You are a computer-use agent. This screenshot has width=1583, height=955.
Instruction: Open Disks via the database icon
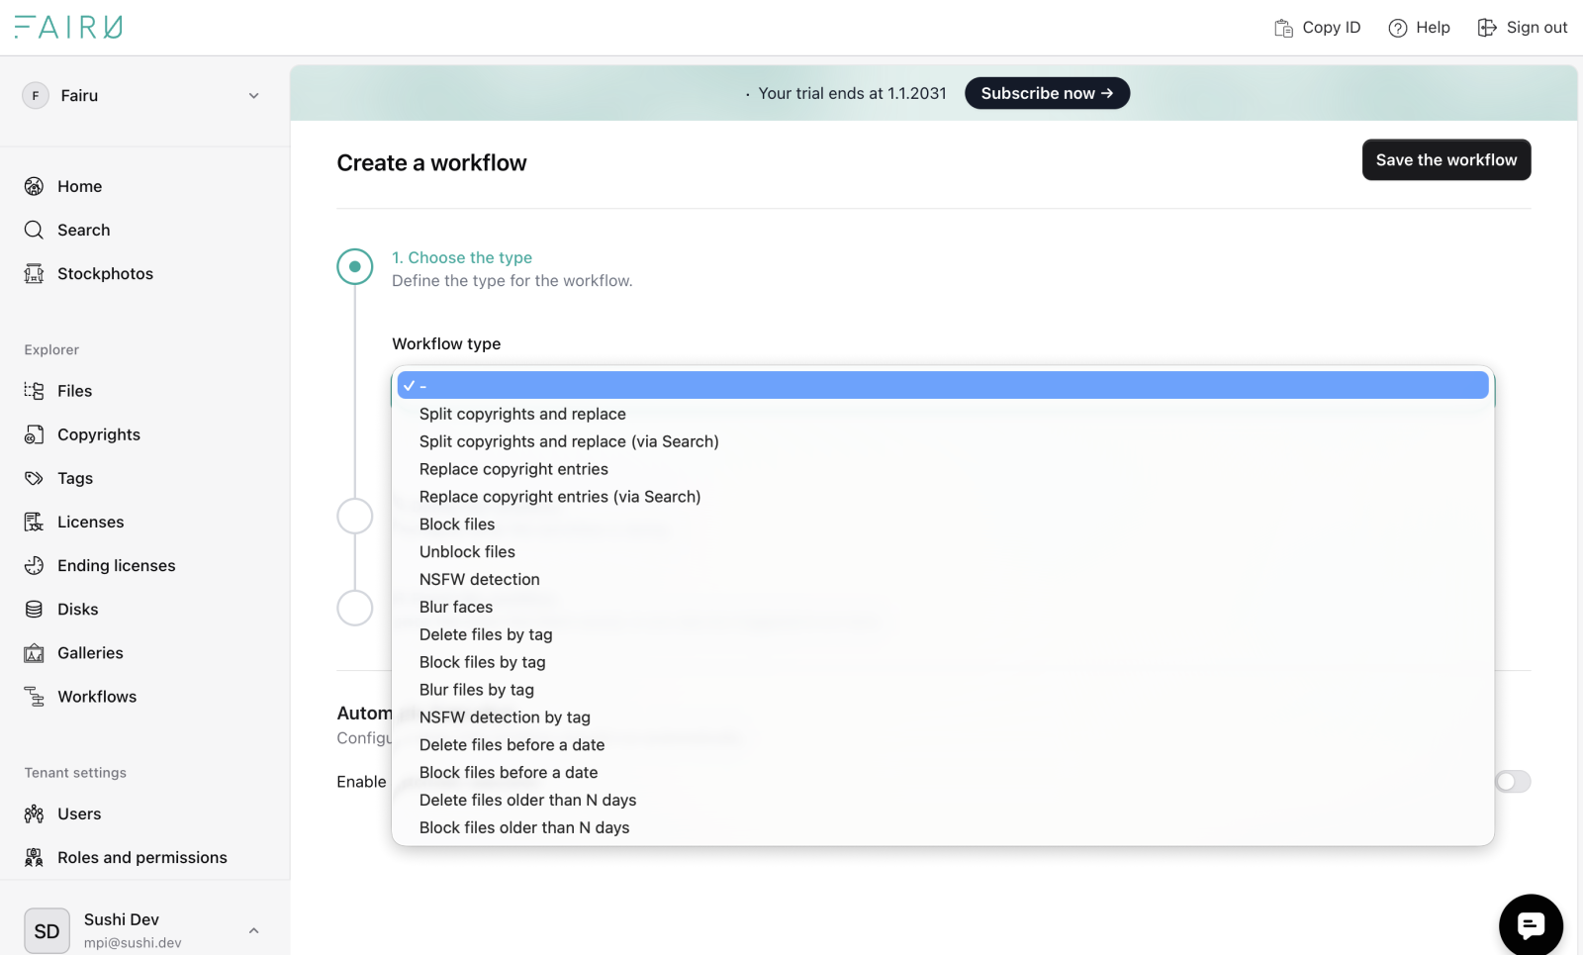[34, 610]
